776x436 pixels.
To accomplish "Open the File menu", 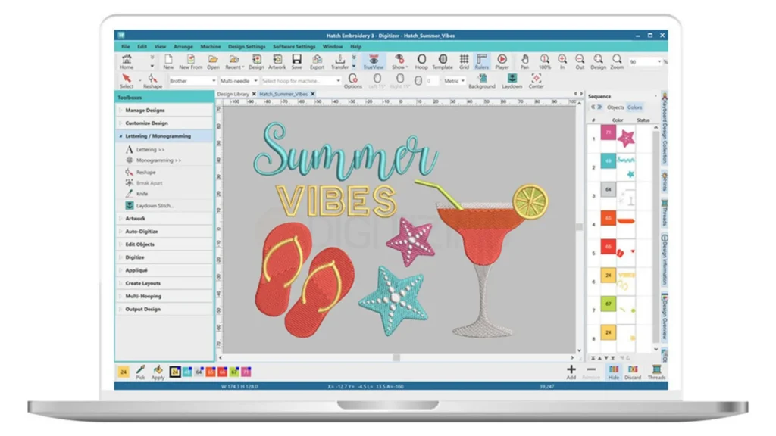I will click(x=126, y=46).
